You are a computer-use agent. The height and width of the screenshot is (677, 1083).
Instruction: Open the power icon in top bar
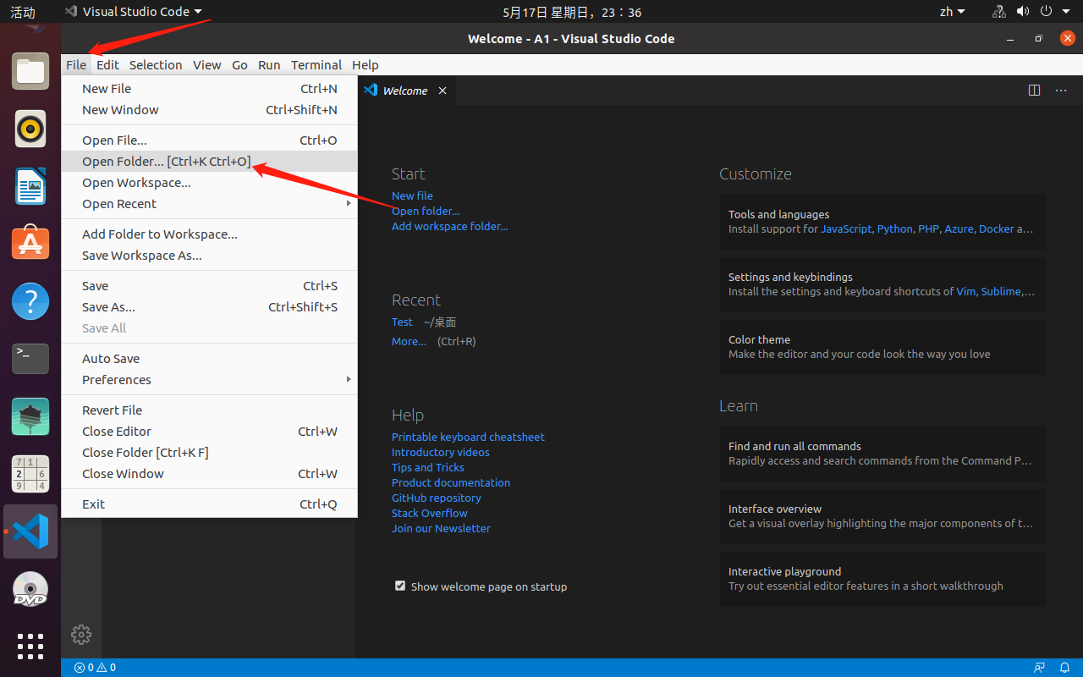(1046, 12)
